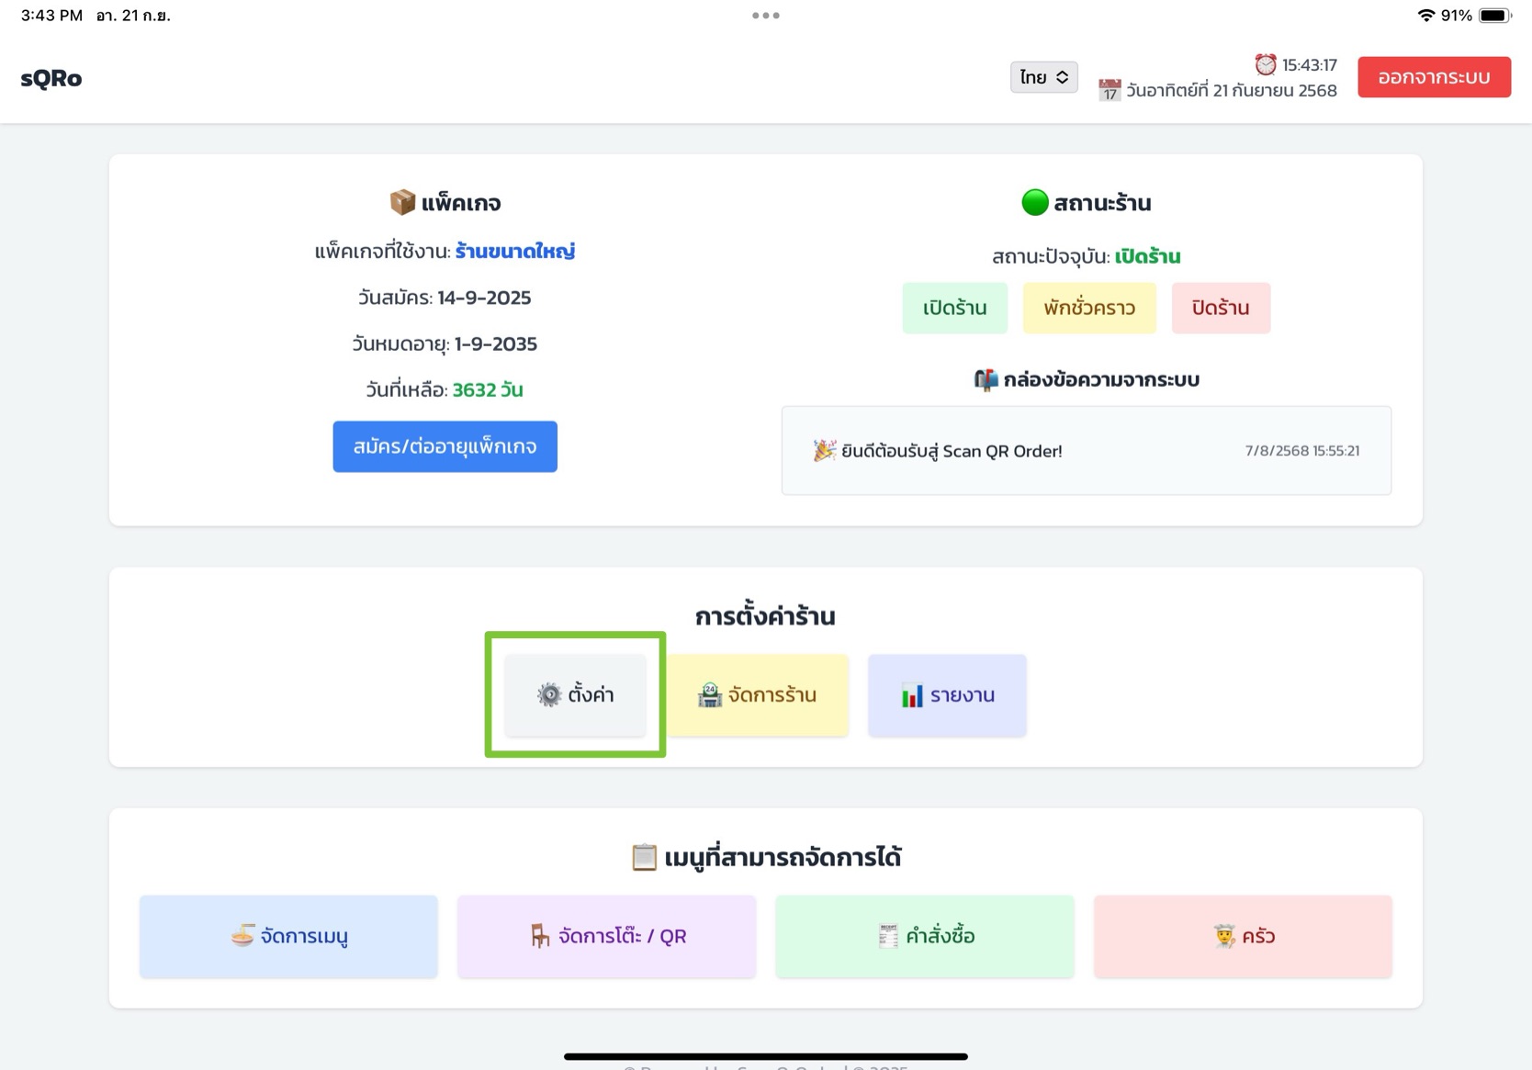
Task: Click the gear icon on ตั้งค่า
Action: [548, 694]
